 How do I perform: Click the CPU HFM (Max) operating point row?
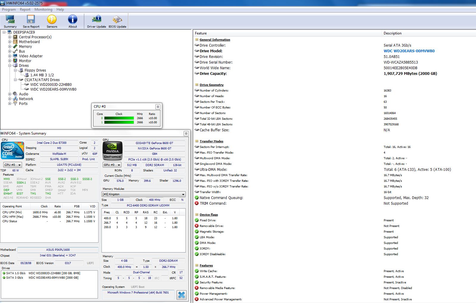pos(49,217)
